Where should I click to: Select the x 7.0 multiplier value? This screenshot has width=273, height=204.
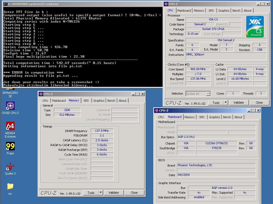coord(198,74)
